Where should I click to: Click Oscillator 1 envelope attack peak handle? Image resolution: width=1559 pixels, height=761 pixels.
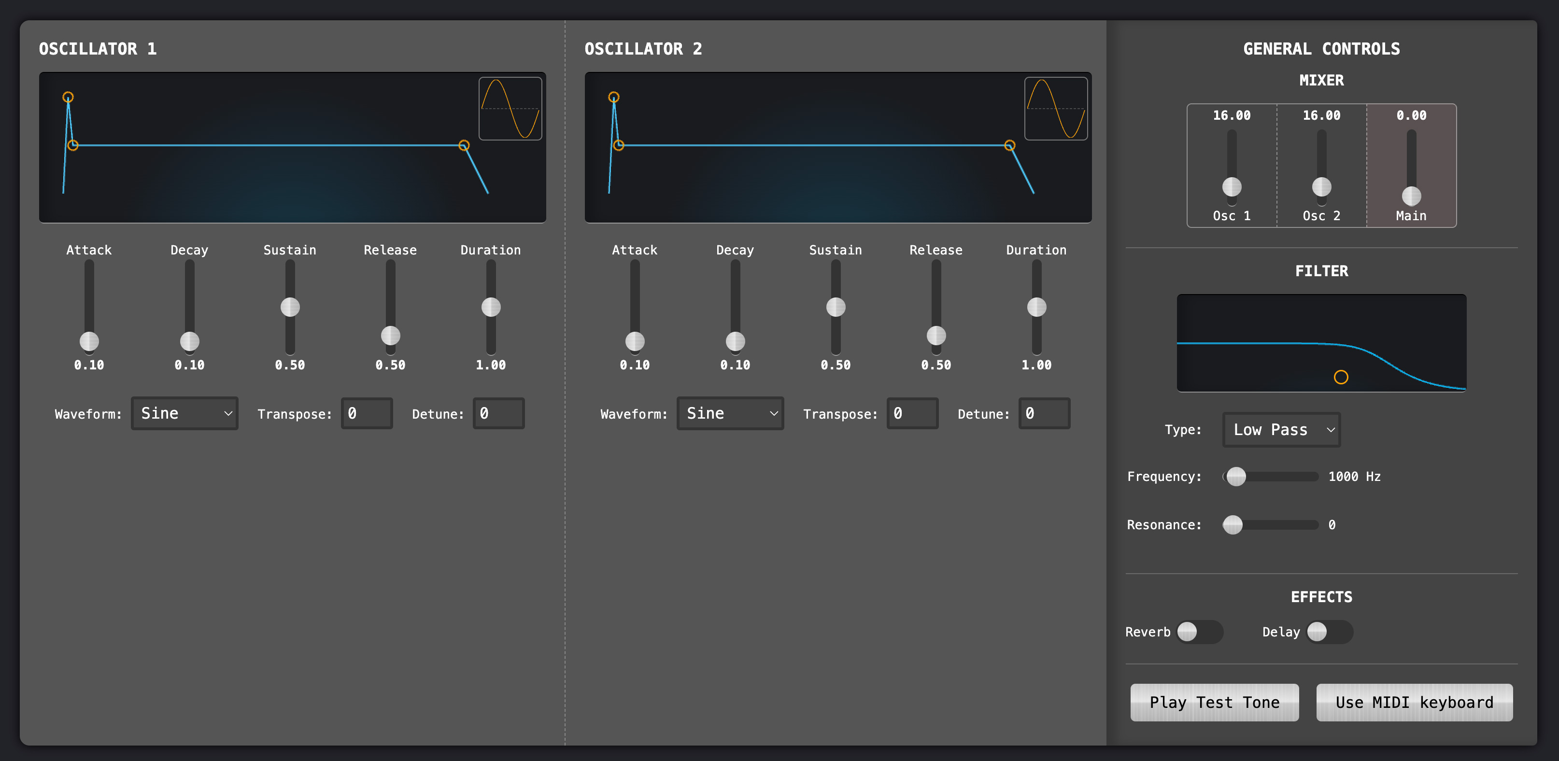(69, 97)
